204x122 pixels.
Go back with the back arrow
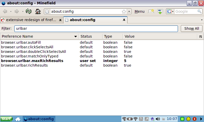(x=5, y=11)
